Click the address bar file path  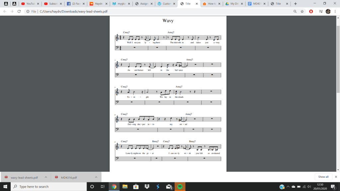pyautogui.click(x=73, y=11)
